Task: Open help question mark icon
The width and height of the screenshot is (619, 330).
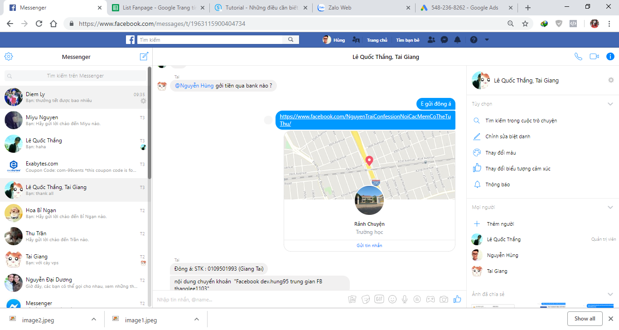Action: tap(474, 40)
